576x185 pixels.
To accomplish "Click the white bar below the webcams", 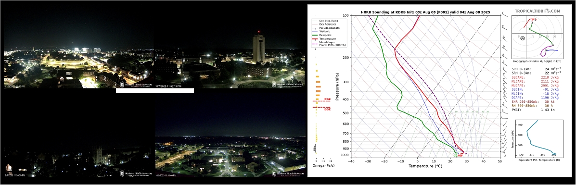I will click(154, 90).
